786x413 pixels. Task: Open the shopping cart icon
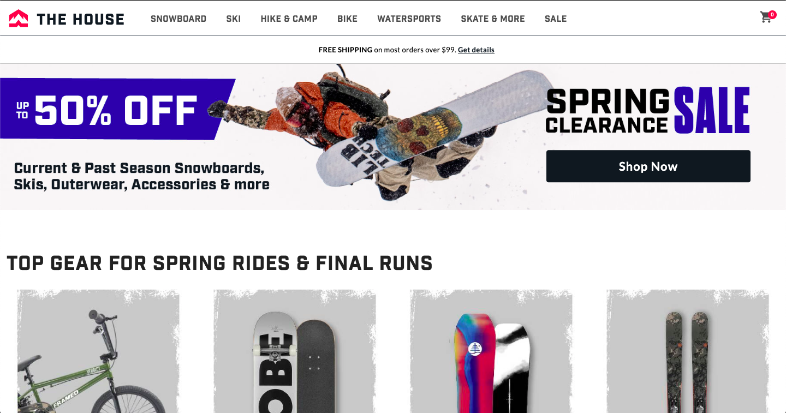click(x=766, y=18)
